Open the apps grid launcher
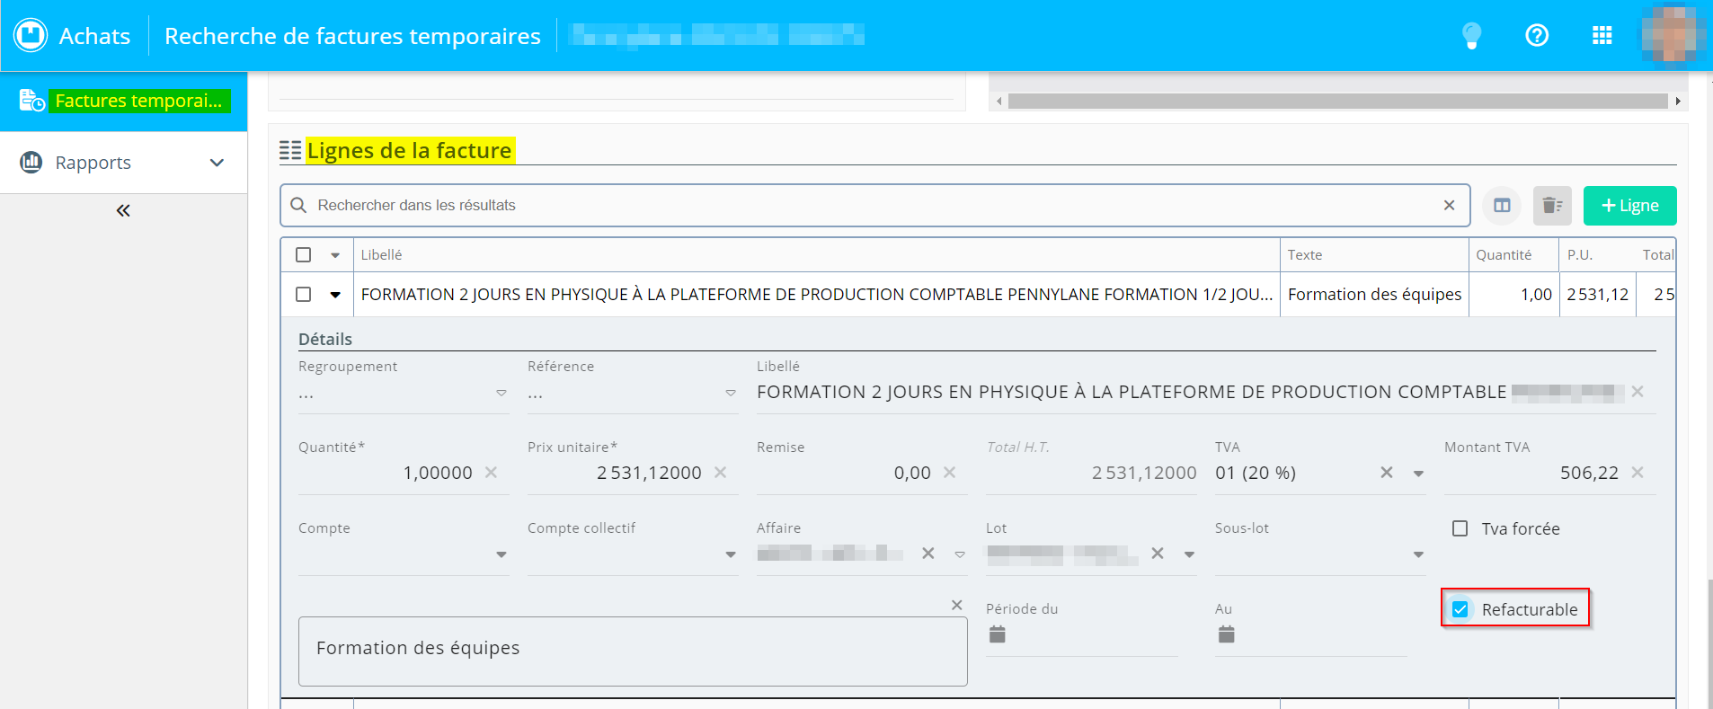Image resolution: width=1713 pixels, height=709 pixels. 1602,36
